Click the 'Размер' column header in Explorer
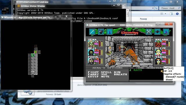Screen dimensions: 186x105 pyautogui.click(x=143, y=19)
